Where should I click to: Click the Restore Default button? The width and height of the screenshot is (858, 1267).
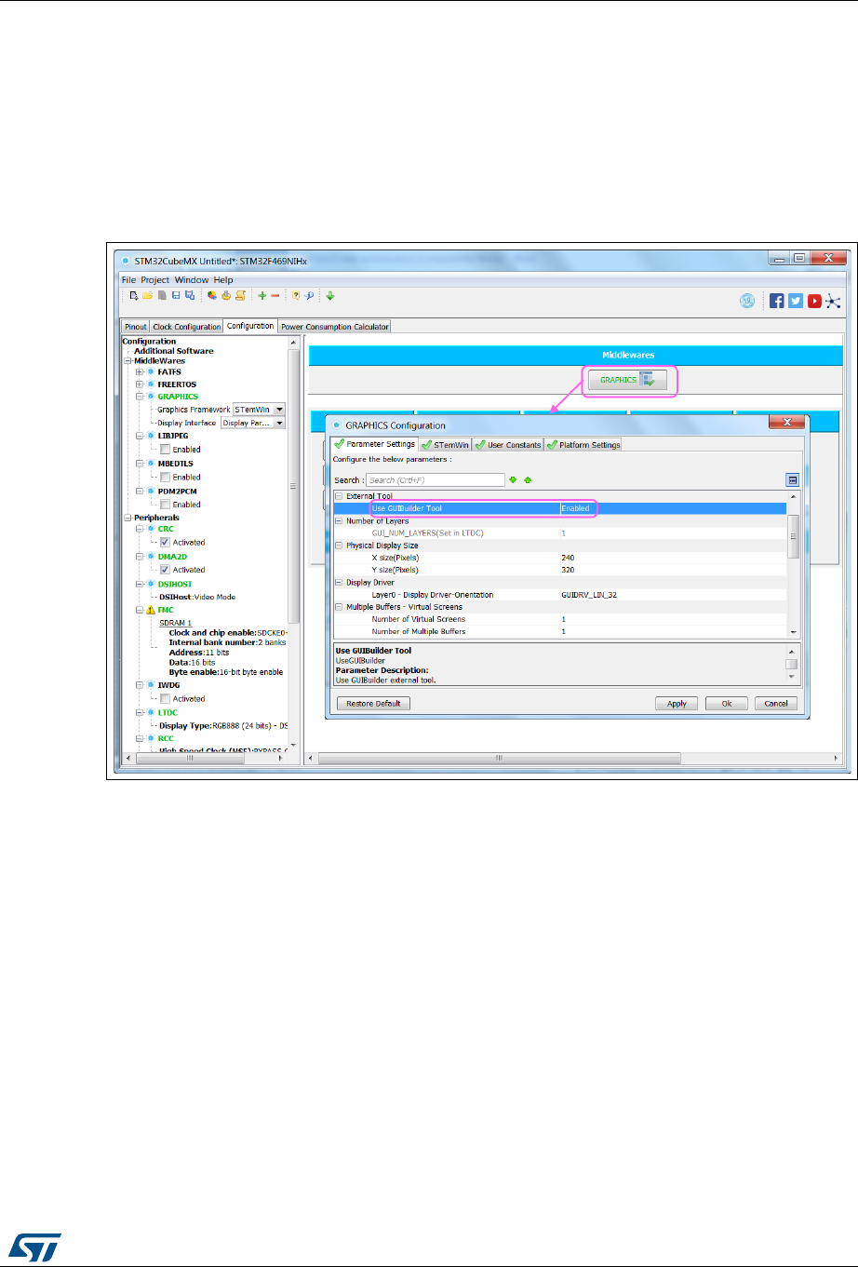[373, 704]
